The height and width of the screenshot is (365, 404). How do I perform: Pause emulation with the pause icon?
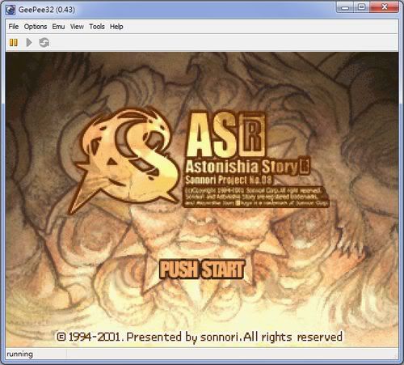14,42
